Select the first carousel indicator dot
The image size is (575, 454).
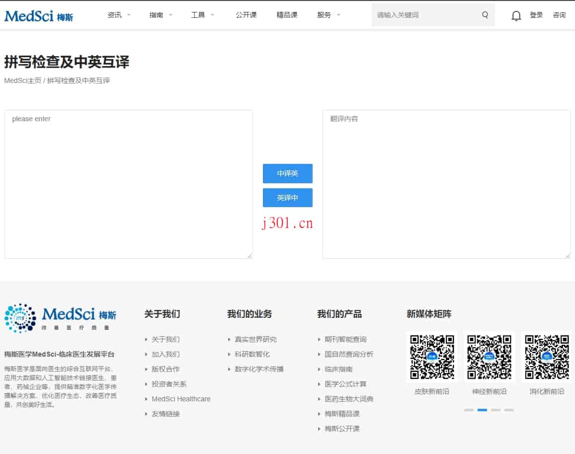469,410
